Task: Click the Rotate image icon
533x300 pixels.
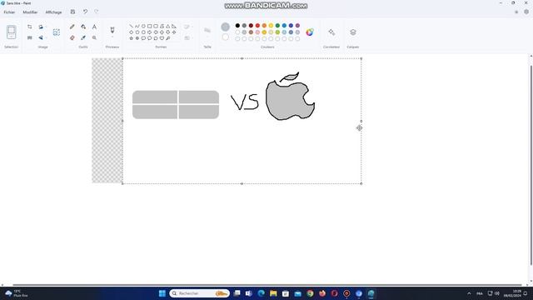Action: point(41,27)
